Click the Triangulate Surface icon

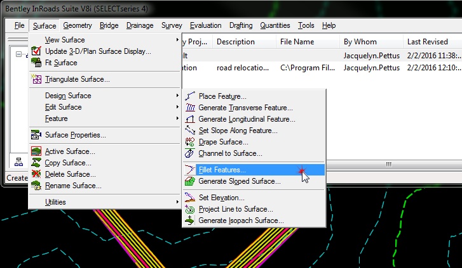pos(36,79)
